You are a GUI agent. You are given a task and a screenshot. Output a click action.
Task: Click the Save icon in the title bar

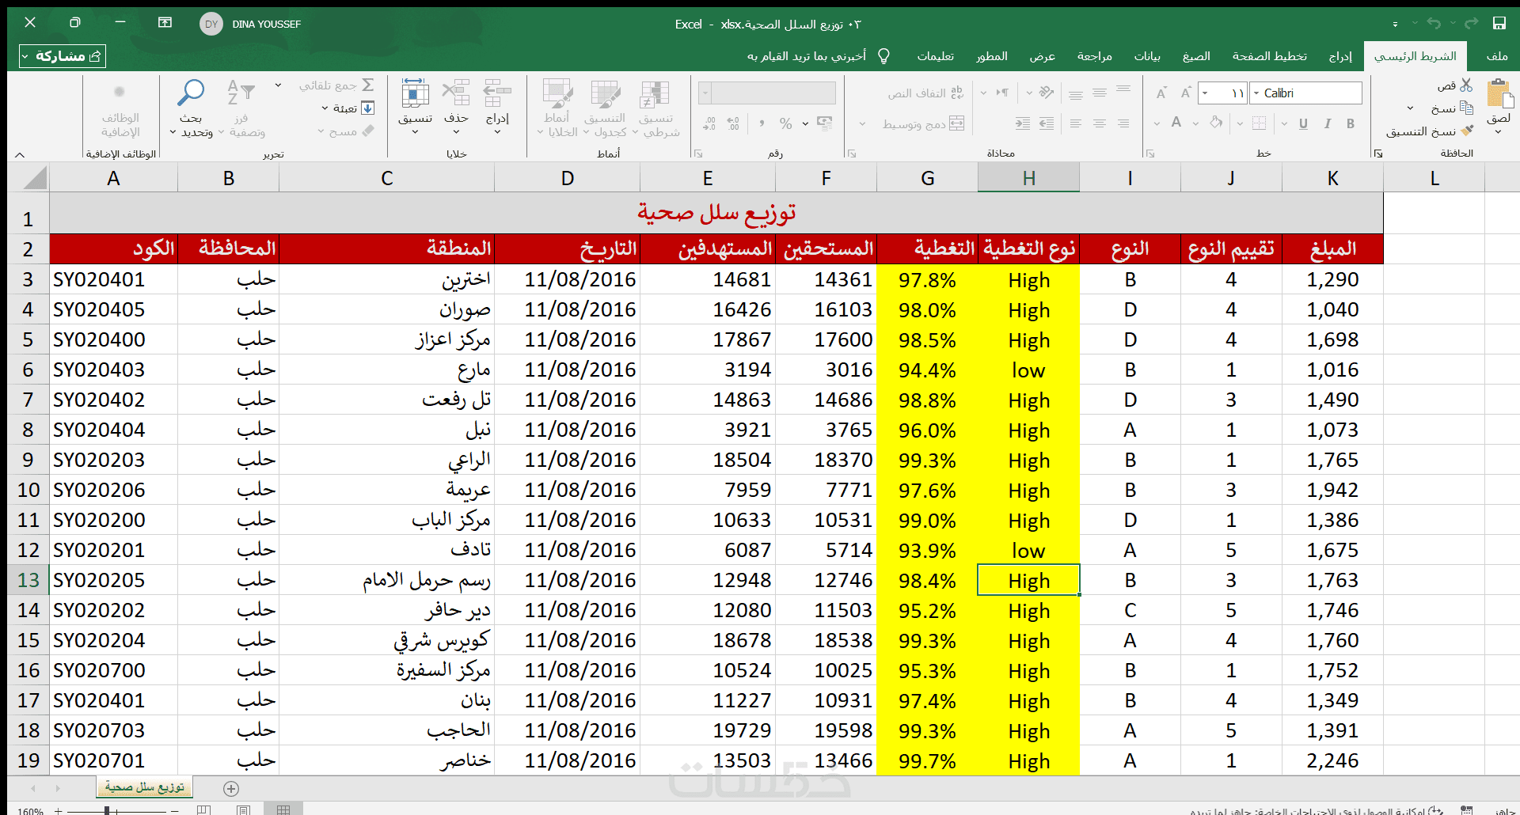tap(1499, 23)
